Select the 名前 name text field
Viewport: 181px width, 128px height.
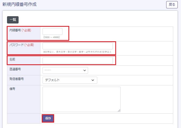[x=78, y=60]
